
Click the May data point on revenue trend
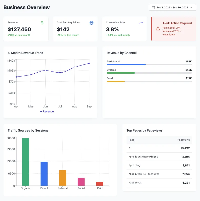pos(31,75)
